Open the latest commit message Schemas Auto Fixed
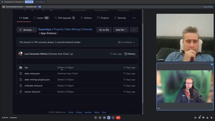 tap(58, 54)
